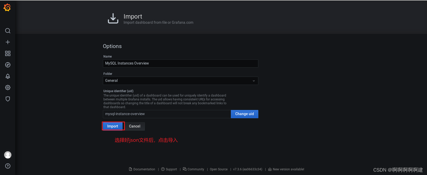Expand the Folder dropdown showing General
427x175 pixels.
pyautogui.click(x=181, y=81)
